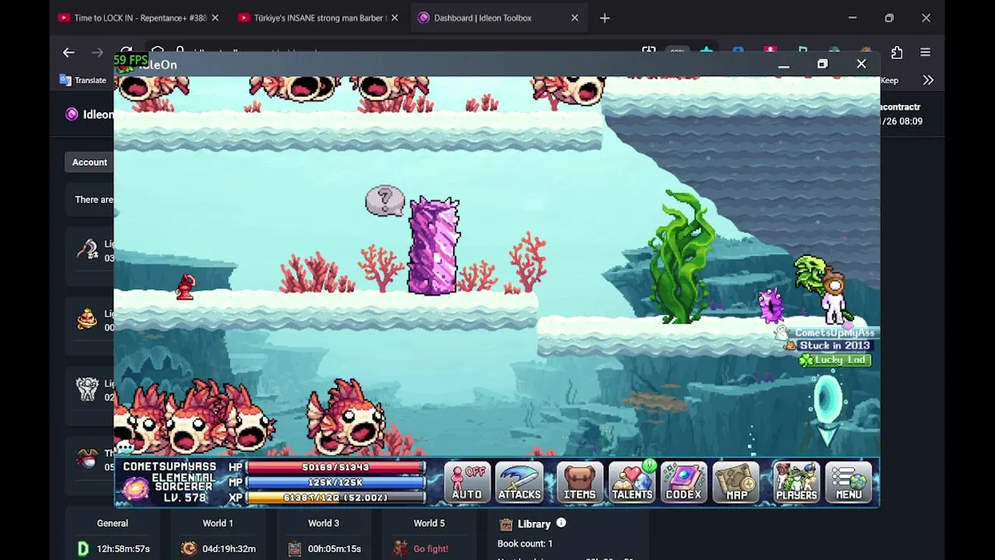The image size is (995, 560).
Task: Open the game MENU
Action: [x=849, y=481]
